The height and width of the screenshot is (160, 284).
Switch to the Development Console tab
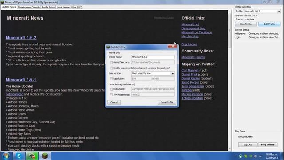pos(29,7)
